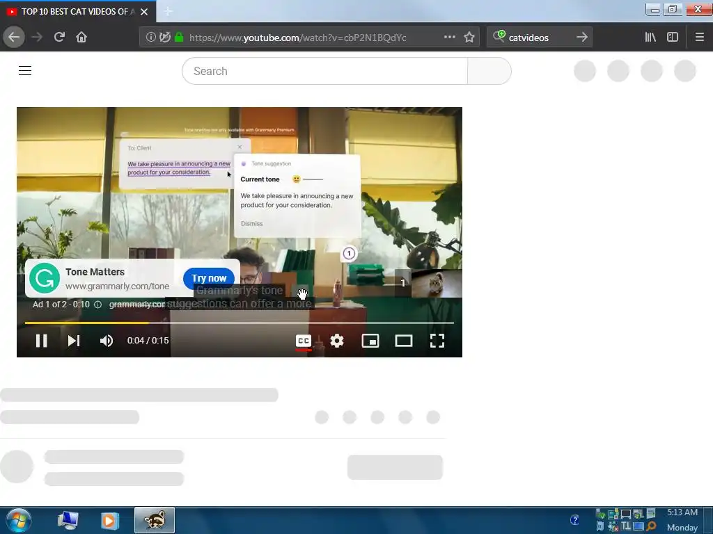The width and height of the screenshot is (713, 534).
Task: Click the green secure padlock icon
Action: tap(179, 38)
